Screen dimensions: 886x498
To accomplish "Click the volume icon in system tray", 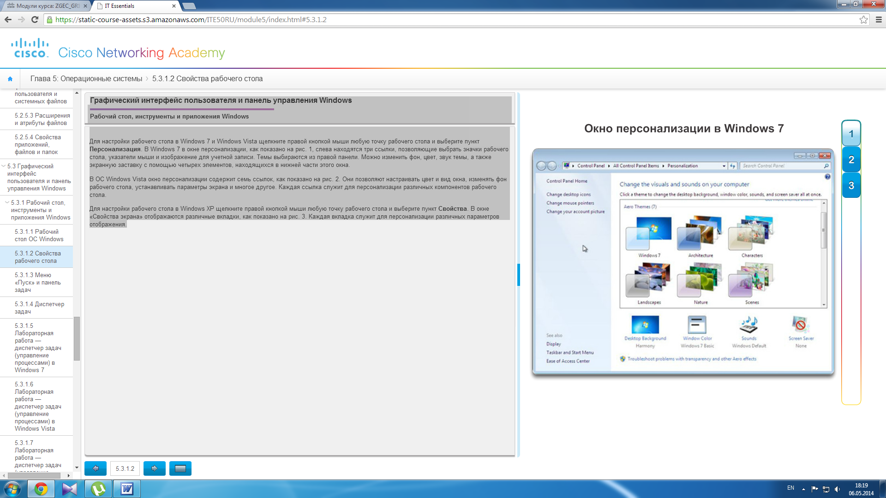I will 837,489.
